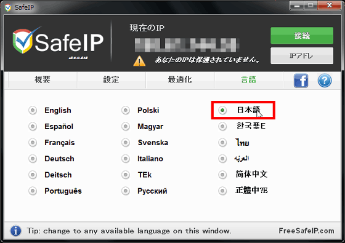Switch to the 概要 tab
The height and width of the screenshot is (243, 345).
pyautogui.click(x=43, y=80)
